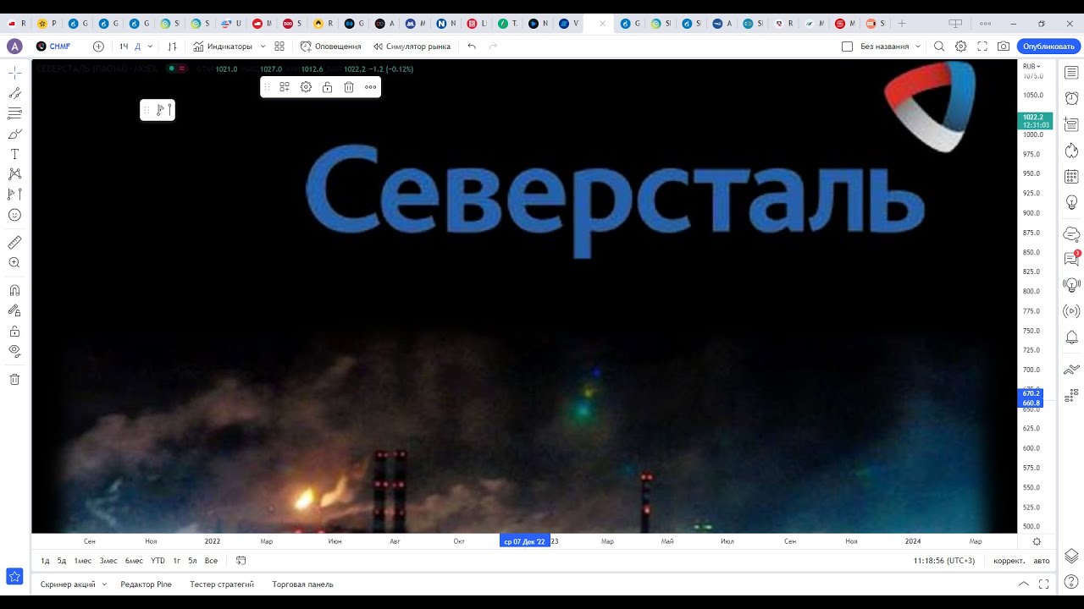Open the user profile avatar menu

coord(14,47)
